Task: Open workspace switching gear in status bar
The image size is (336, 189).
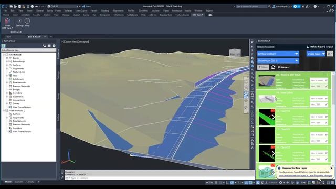Action: pos(280,183)
